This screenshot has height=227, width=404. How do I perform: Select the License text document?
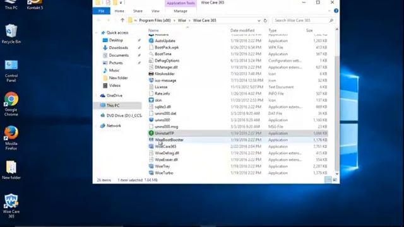(161, 87)
